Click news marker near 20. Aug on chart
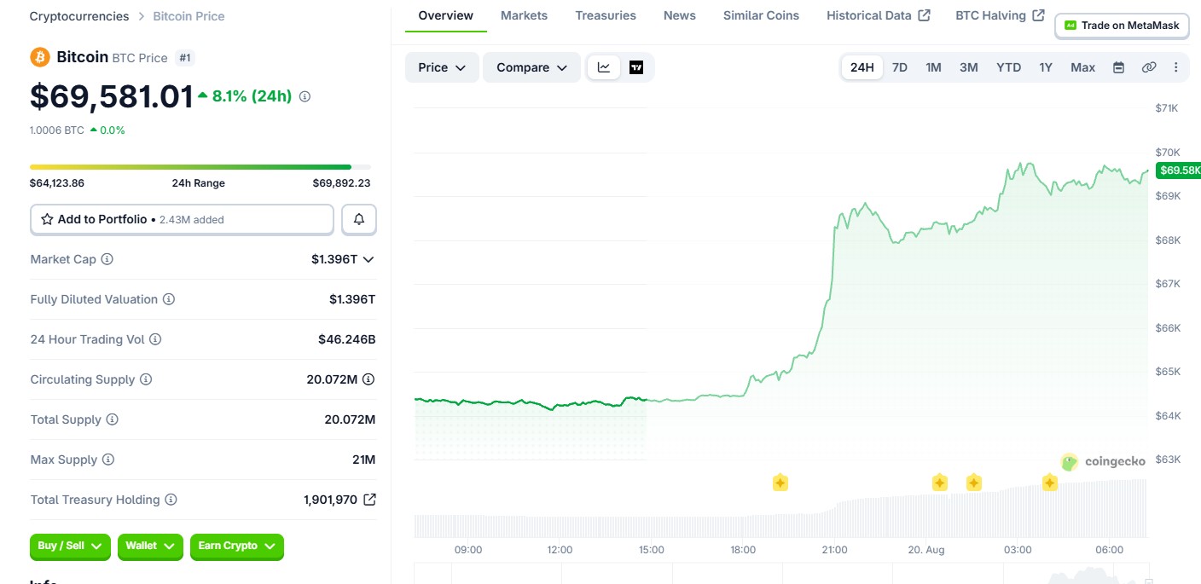This screenshot has height=584, width=1201. coord(939,483)
